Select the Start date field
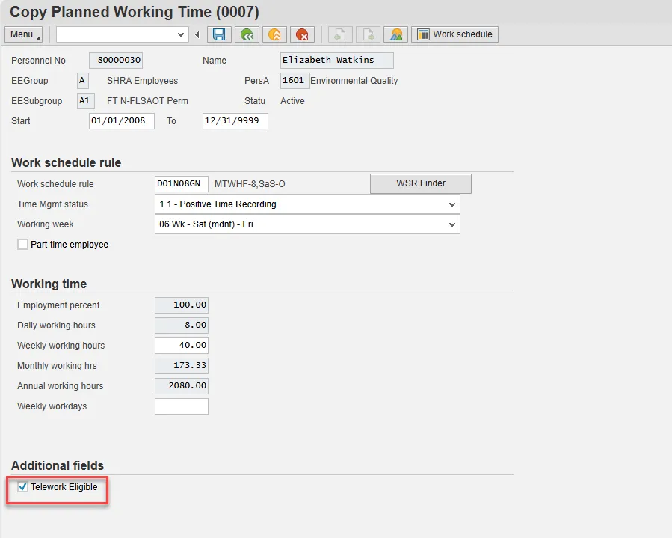The image size is (672, 538). [x=121, y=121]
